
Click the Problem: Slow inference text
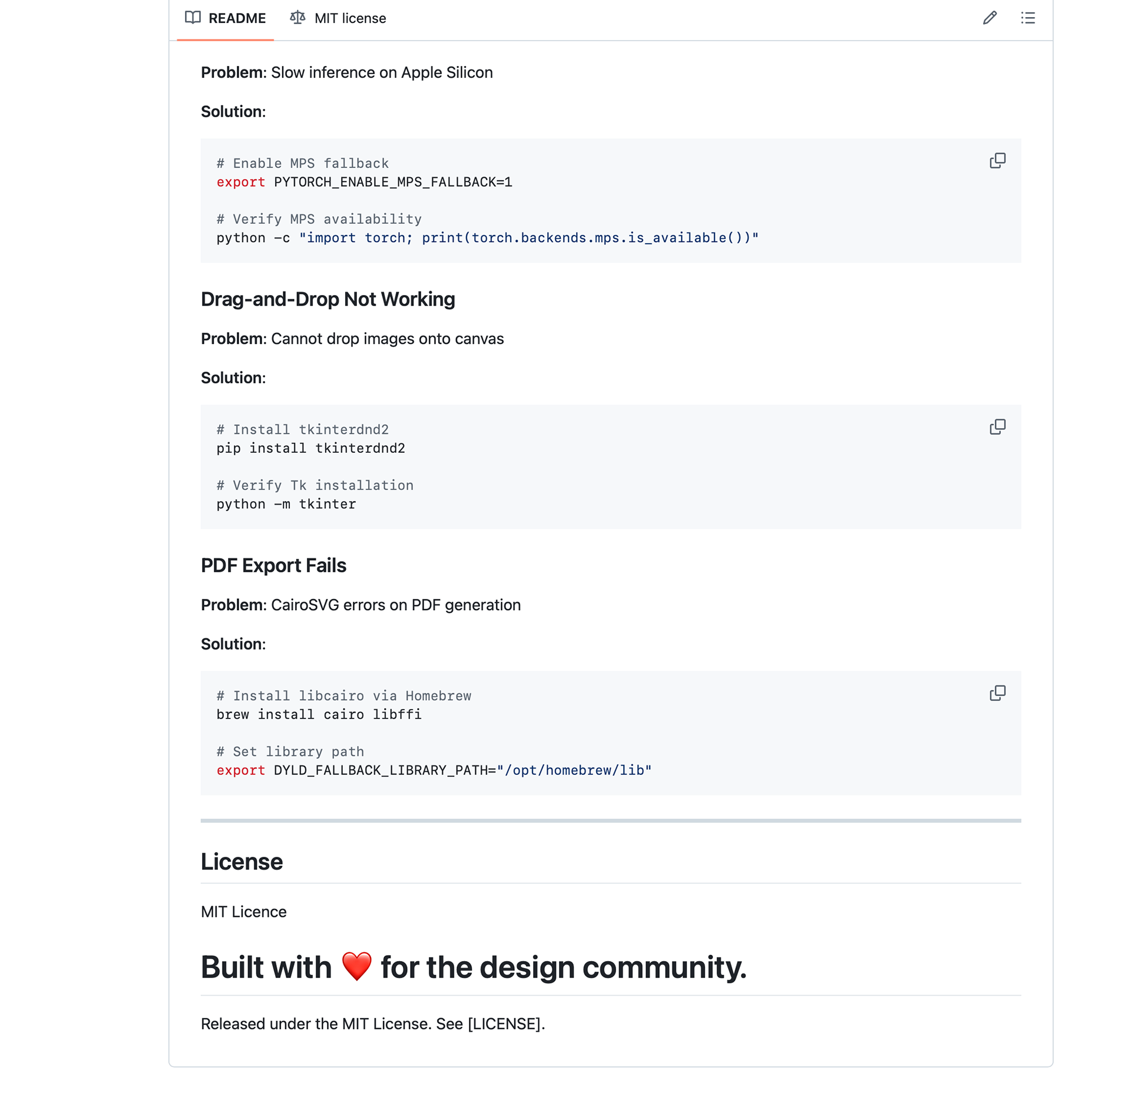click(x=347, y=72)
